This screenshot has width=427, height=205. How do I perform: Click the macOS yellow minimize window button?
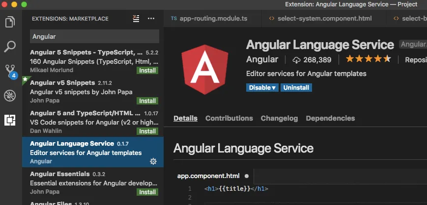14,4
